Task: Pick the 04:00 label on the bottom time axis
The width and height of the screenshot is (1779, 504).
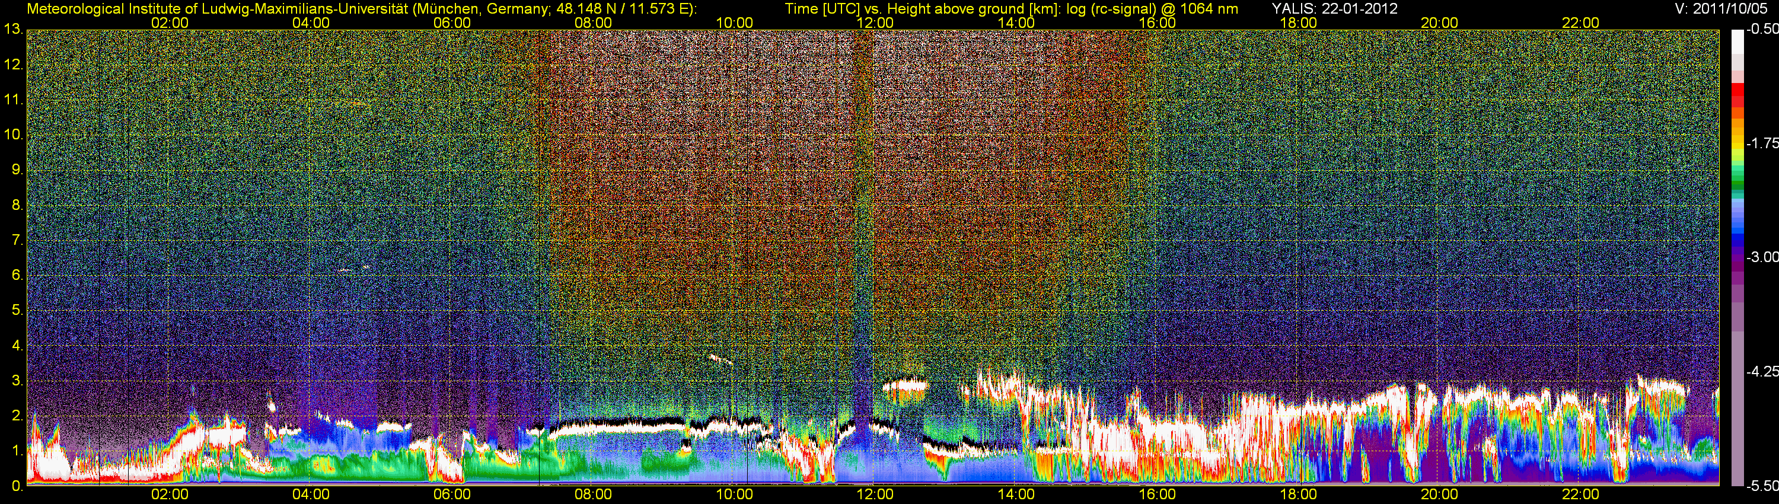Action: coord(311,495)
